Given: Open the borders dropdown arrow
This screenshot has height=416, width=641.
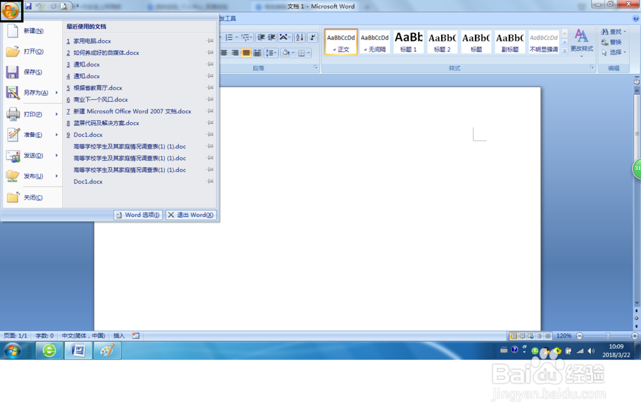Looking at the screenshot, I should pos(309,53).
